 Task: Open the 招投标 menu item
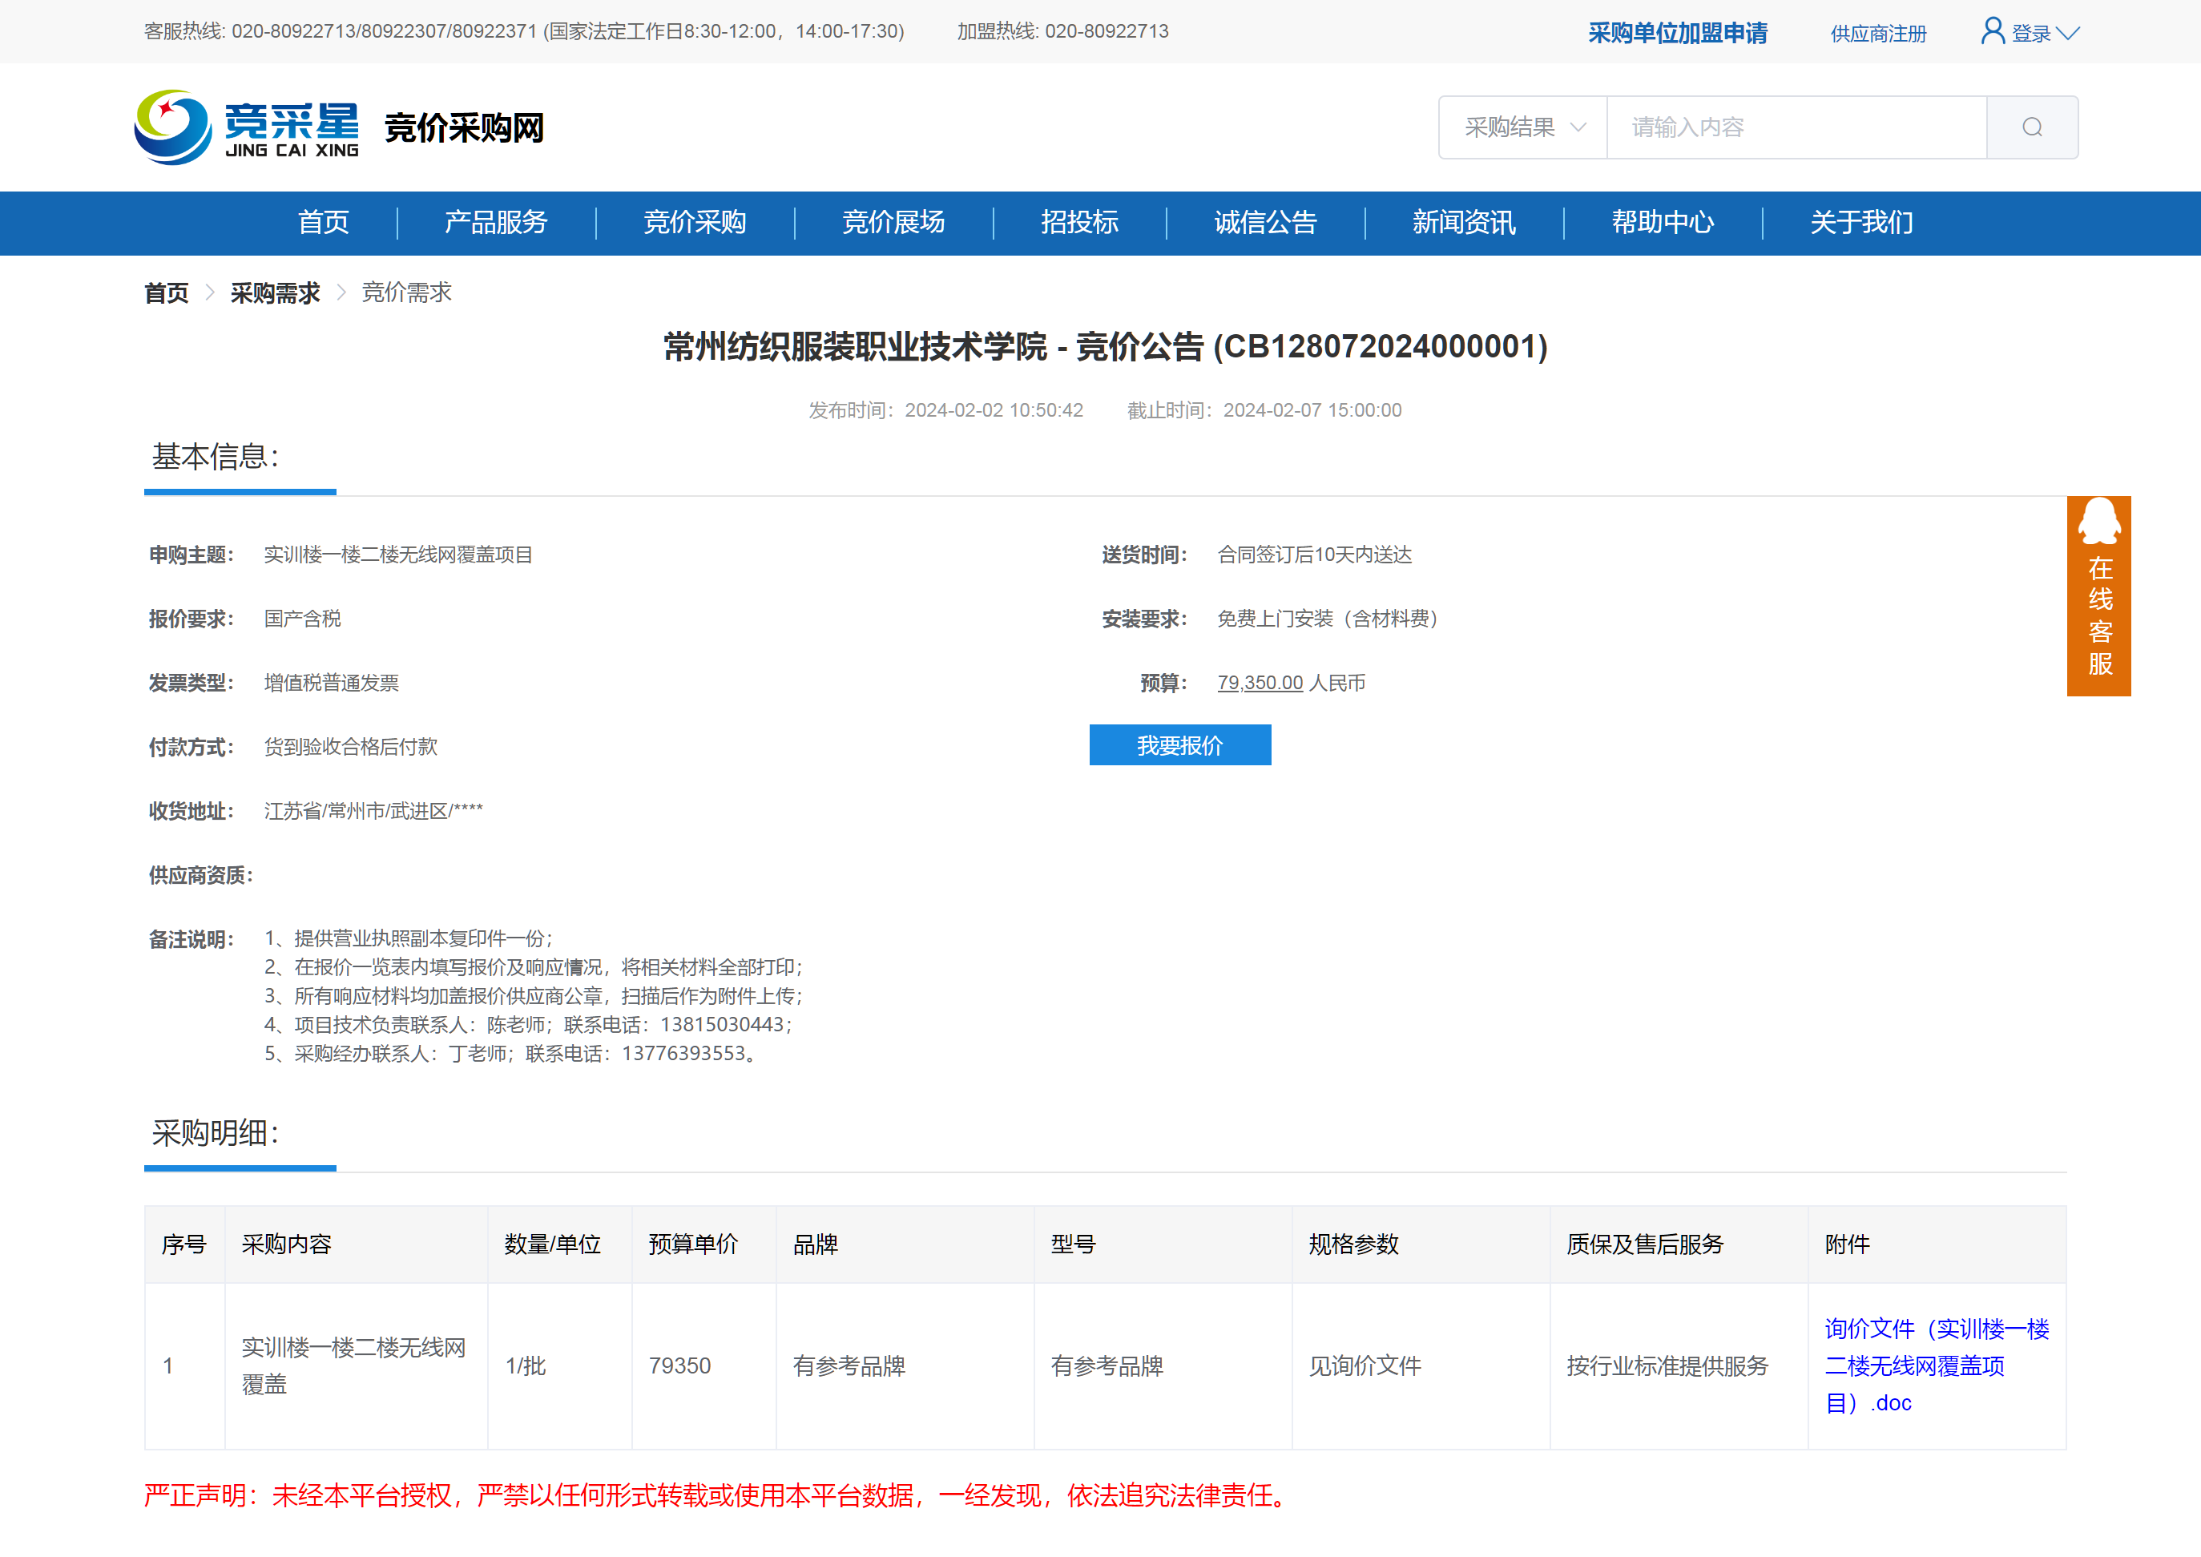point(1079,223)
